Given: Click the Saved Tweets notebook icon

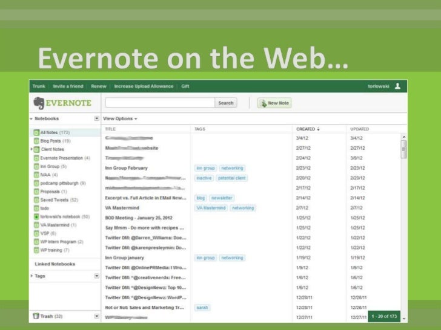Looking at the screenshot, I should click(36, 200).
